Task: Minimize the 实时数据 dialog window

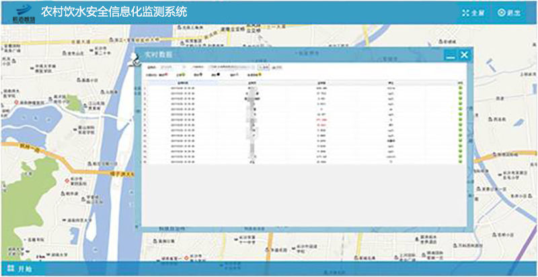Action: pos(451,56)
